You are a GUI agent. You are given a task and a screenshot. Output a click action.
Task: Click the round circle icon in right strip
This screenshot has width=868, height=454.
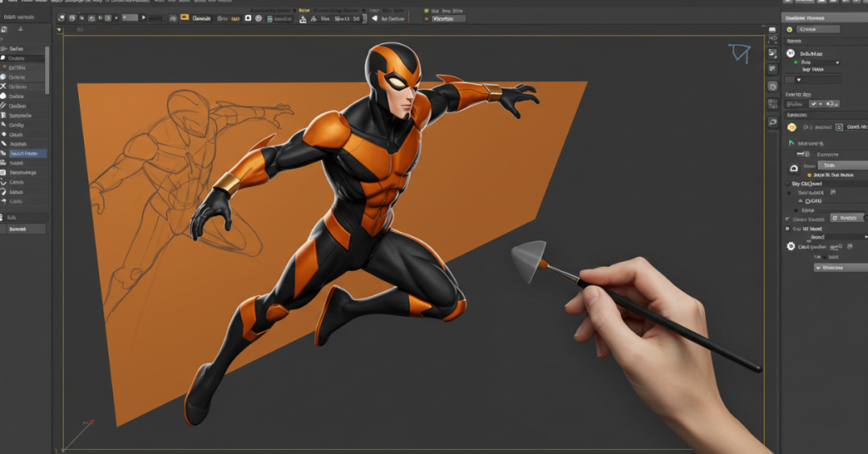coord(772,86)
